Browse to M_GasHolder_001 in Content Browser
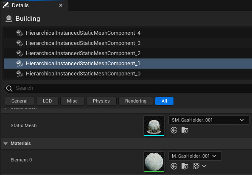The width and height of the screenshot is (252, 175). click(185, 166)
